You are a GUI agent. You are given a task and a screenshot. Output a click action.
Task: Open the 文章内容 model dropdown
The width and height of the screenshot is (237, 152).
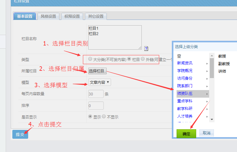[x=100, y=82]
